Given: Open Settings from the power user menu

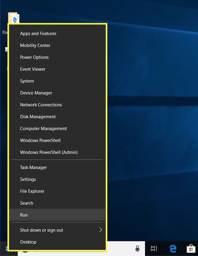Looking at the screenshot, I should pos(57,179).
